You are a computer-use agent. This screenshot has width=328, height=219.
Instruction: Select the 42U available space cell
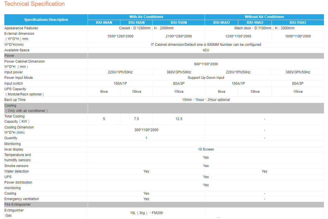click(x=206, y=50)
